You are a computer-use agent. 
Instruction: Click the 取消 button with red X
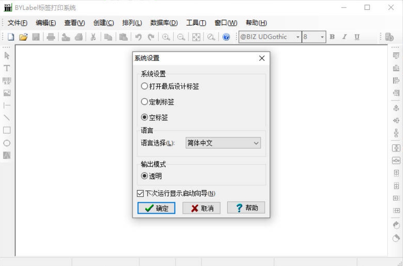point(202,208)
